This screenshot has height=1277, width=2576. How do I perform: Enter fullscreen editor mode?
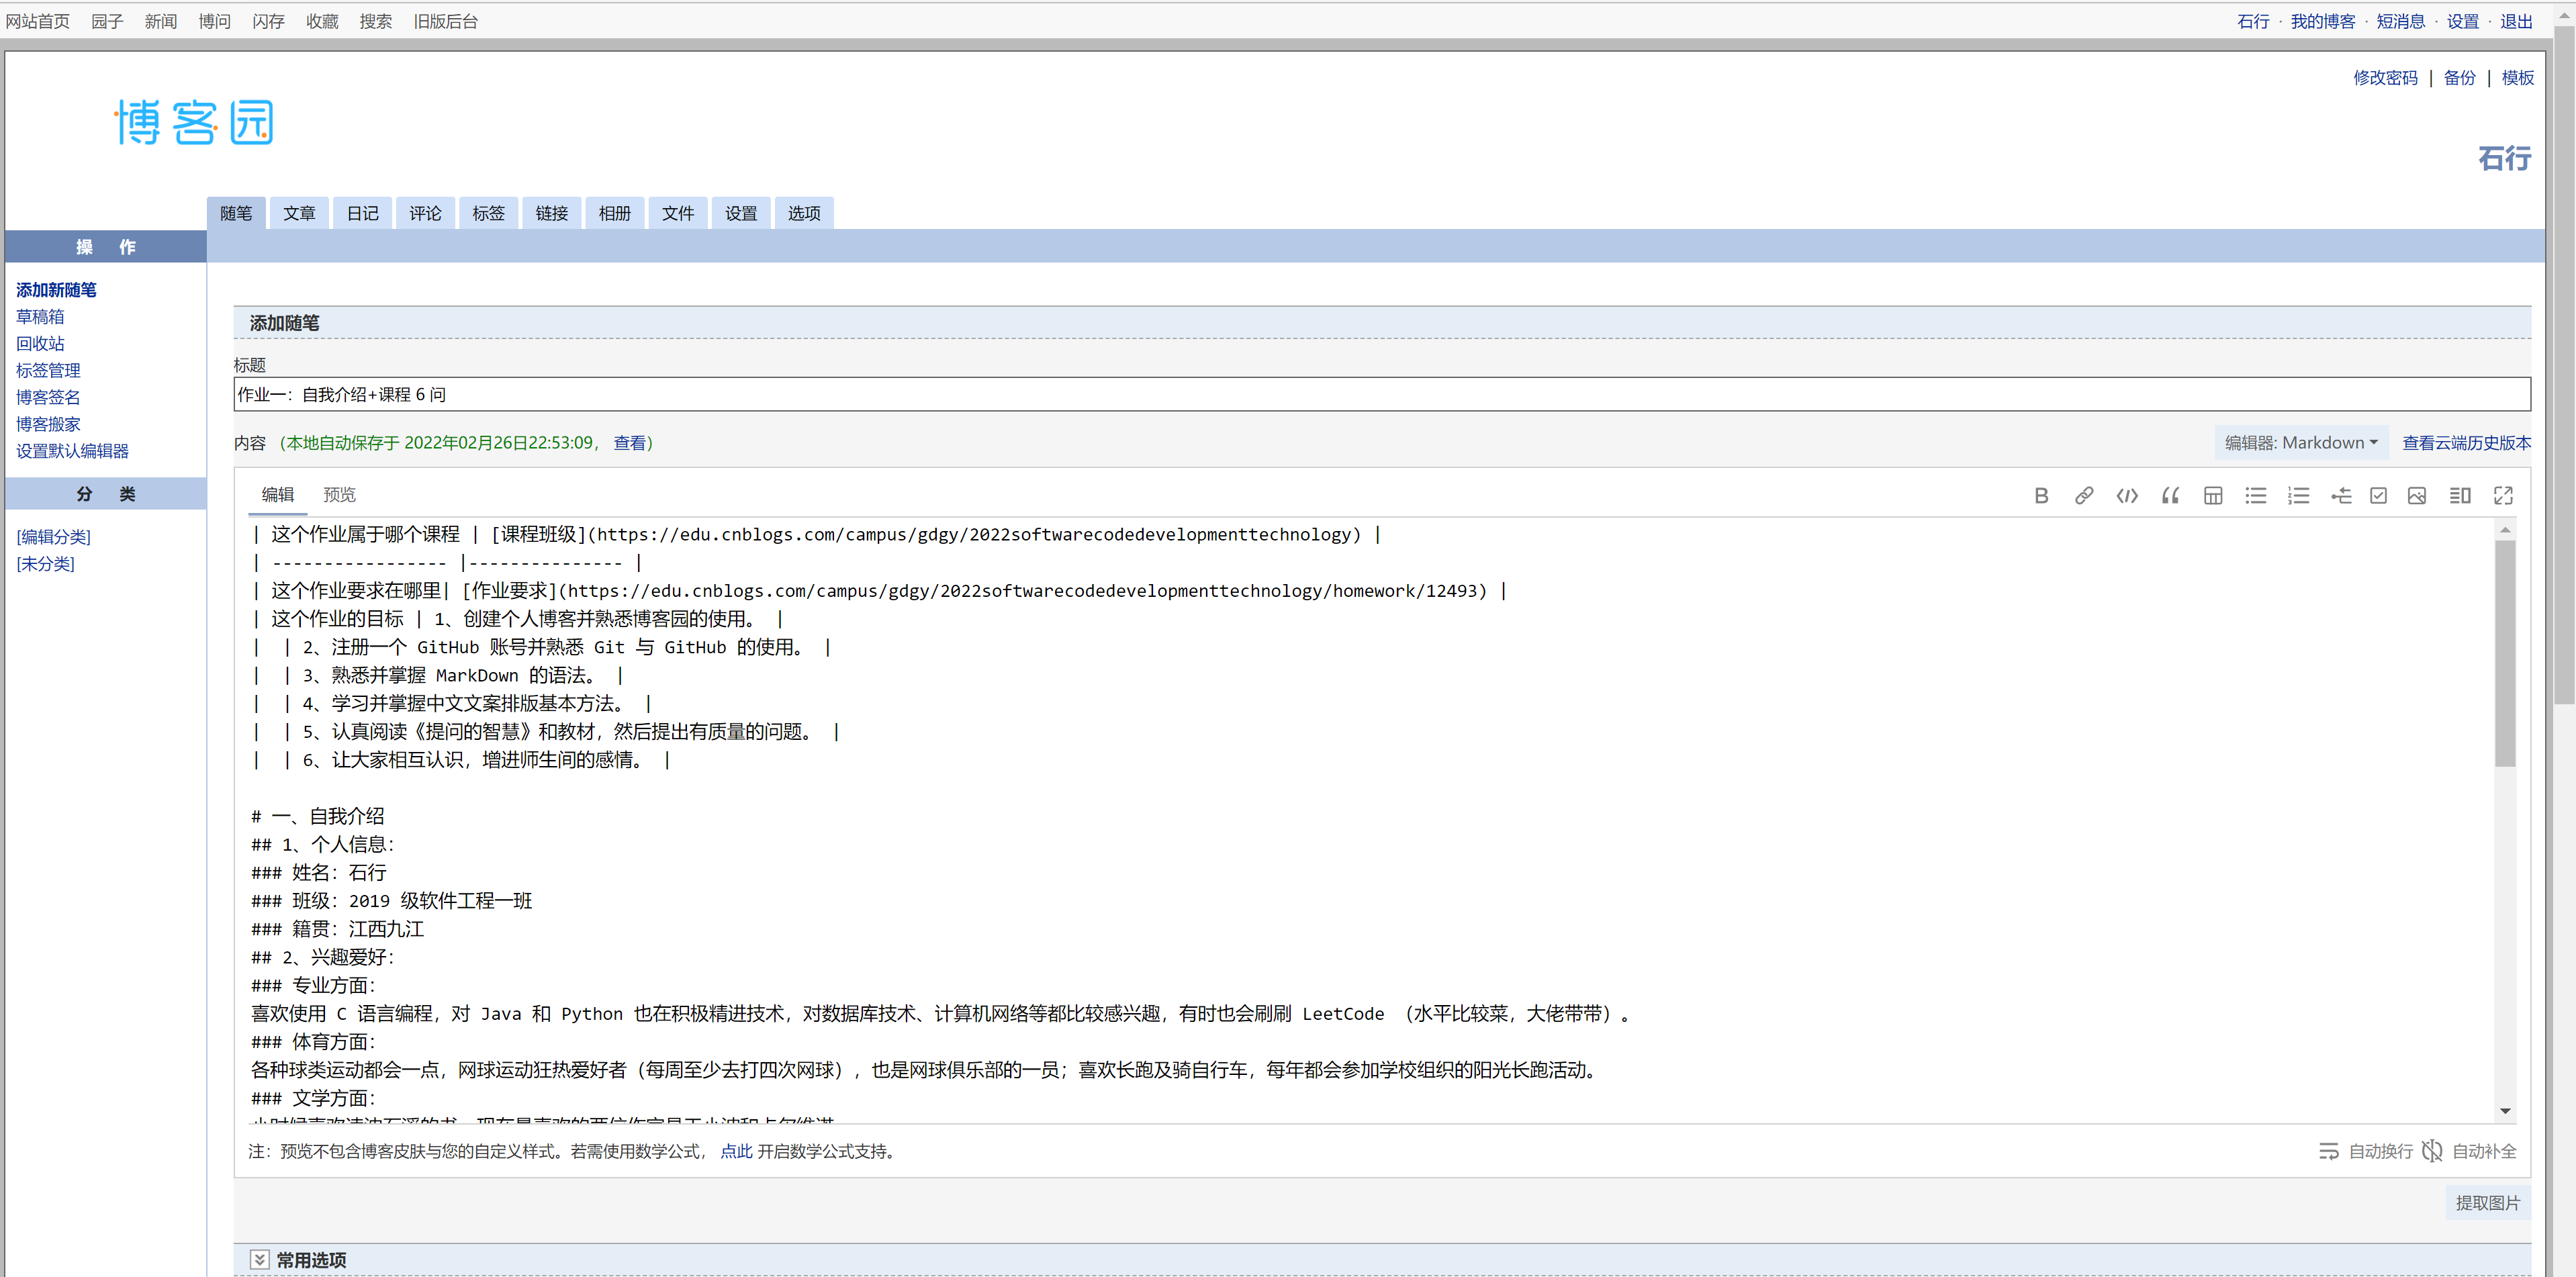pyautogui.click(x=2503, y=495)
